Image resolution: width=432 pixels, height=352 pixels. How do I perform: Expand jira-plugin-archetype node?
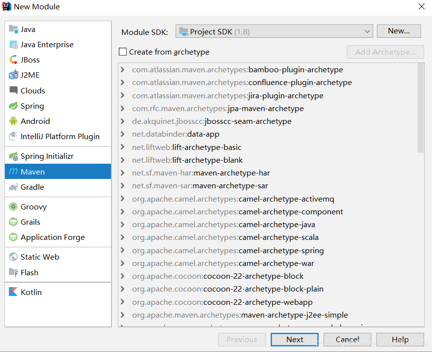point(123,95)
